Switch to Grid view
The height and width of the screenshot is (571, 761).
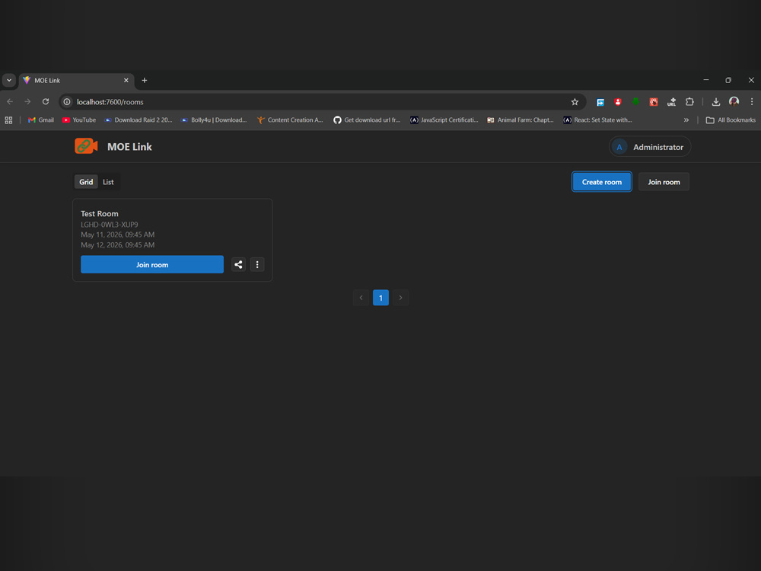tap(86, 182)
